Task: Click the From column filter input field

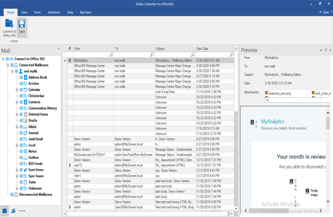Action: tap(90, 54)
